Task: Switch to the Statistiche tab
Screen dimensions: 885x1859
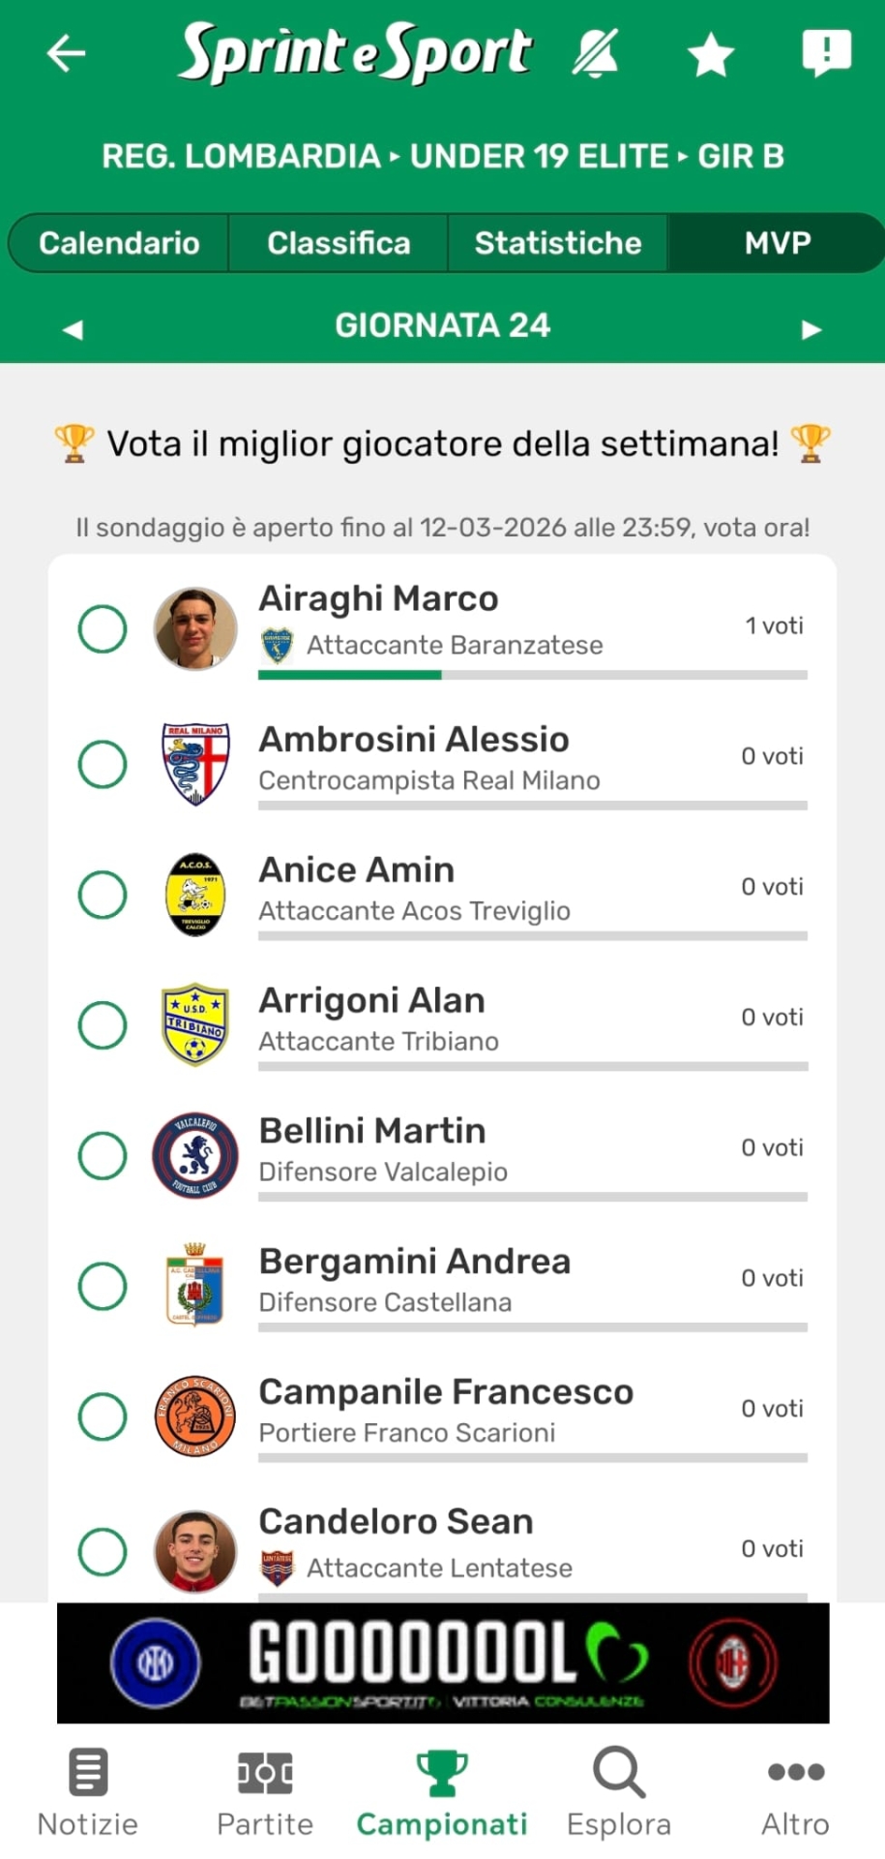Action: pos(558,243)
